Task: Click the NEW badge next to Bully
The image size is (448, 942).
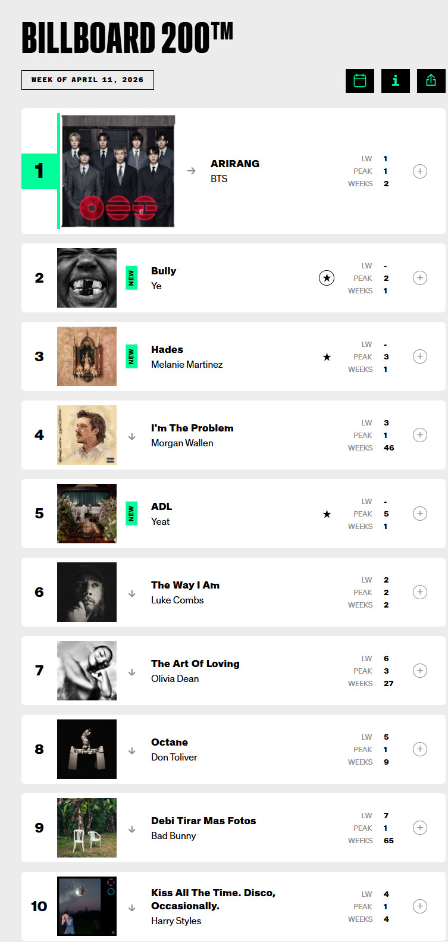Action: click(x=131, y=278)
